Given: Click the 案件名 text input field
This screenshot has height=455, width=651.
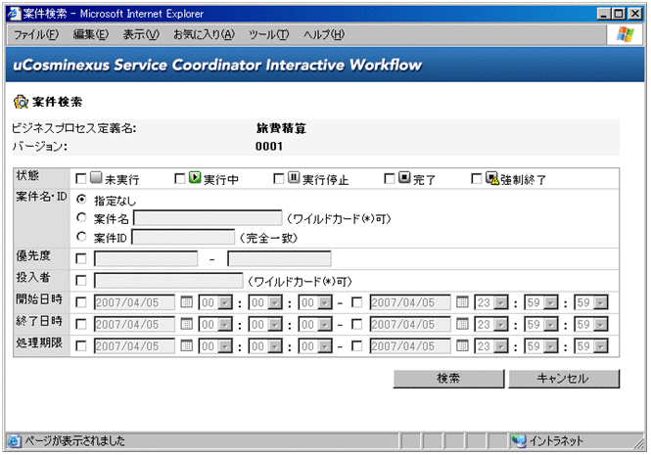Looking at the screenshot, I should pyautogui.click(x=208, y=218).
